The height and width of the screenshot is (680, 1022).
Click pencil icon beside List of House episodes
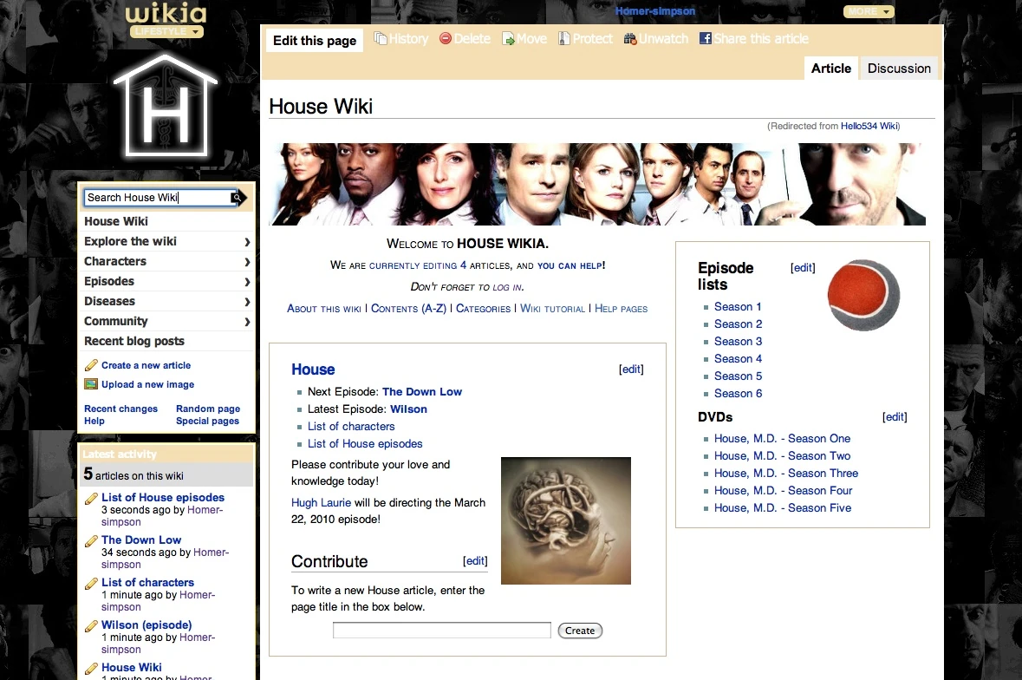point(91,499)
